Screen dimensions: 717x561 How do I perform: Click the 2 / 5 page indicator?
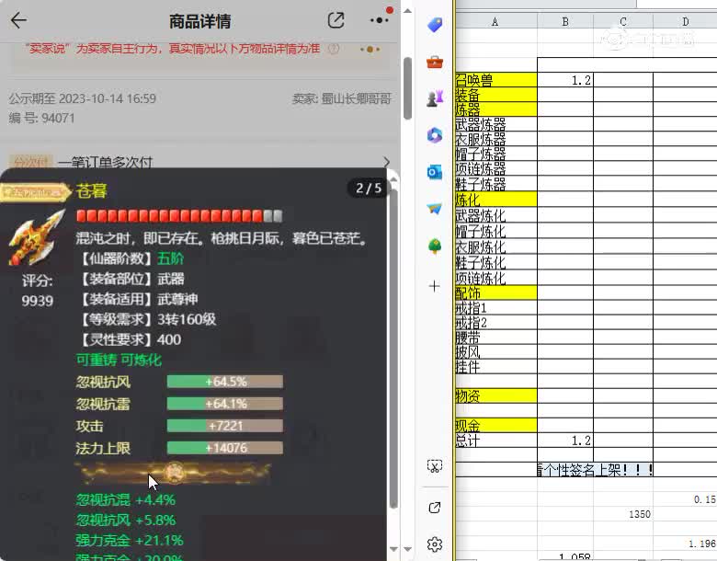click(369, 188)
